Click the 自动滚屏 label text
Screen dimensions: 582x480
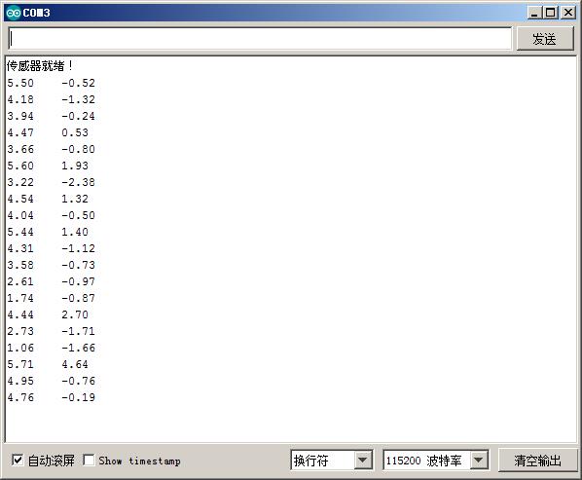pyautogui.click(x=52, y=461)
